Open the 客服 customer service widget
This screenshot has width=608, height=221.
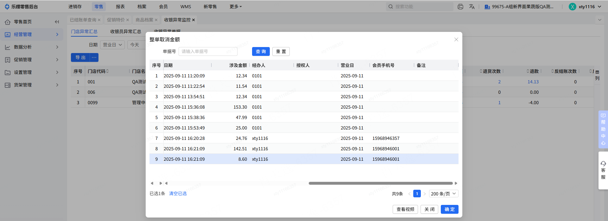pyautogui.click(x=603, y=170)
